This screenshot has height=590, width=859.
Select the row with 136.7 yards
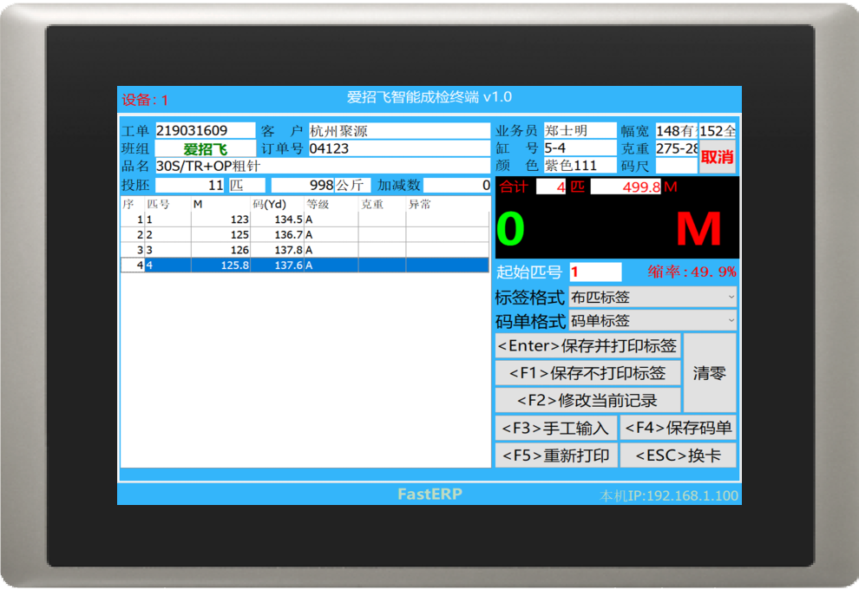click(305, 234)
